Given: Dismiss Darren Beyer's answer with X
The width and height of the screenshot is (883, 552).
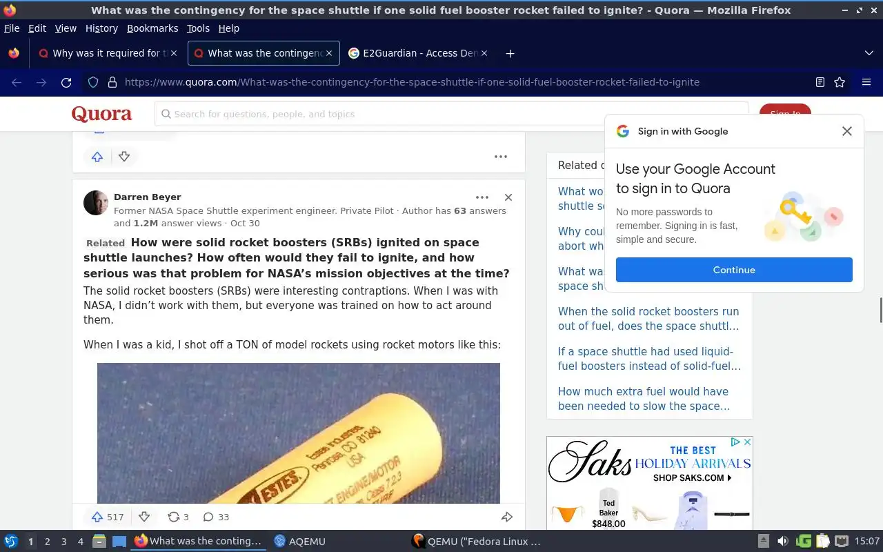Looking at the screenshot, I should (508, 197).
